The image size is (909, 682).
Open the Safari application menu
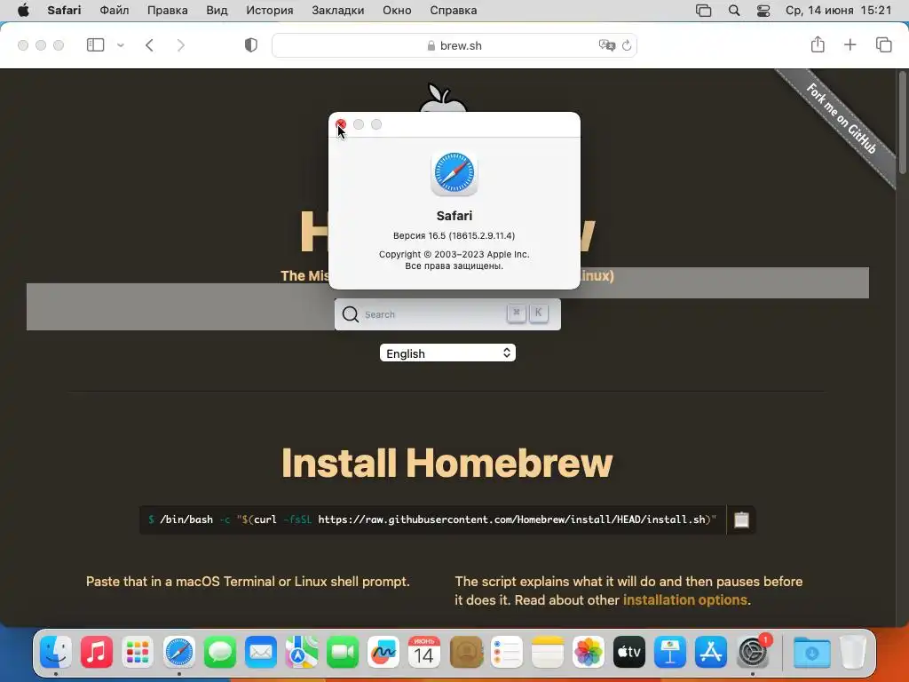pos(64,11)
